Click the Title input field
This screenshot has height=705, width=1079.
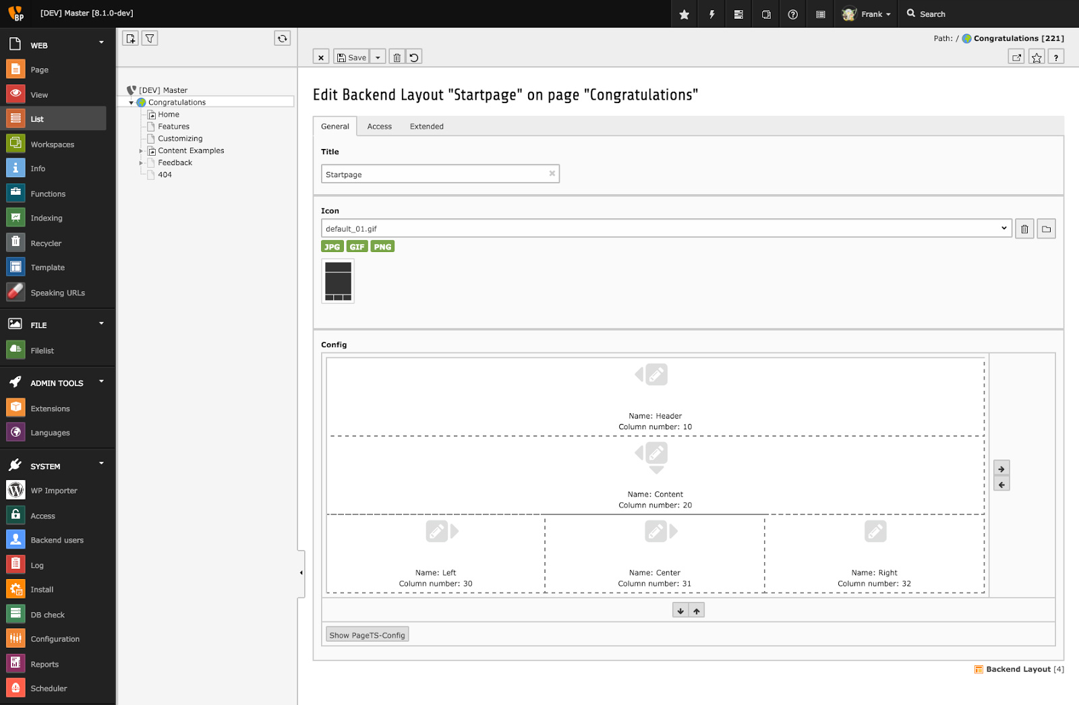[x=440, y=174]
